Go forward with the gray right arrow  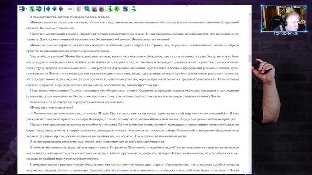pos(61,9)
